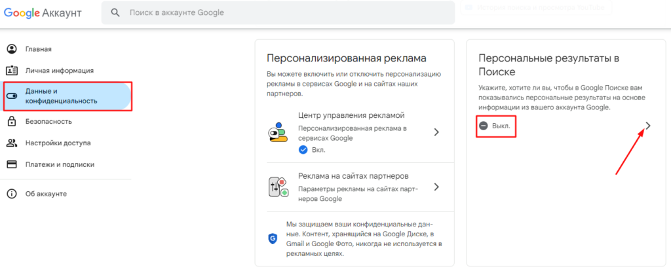The image size is (671, 271).
Task: Click the Данные и конфиденциальность toggle icon
Action: (12, 96)
